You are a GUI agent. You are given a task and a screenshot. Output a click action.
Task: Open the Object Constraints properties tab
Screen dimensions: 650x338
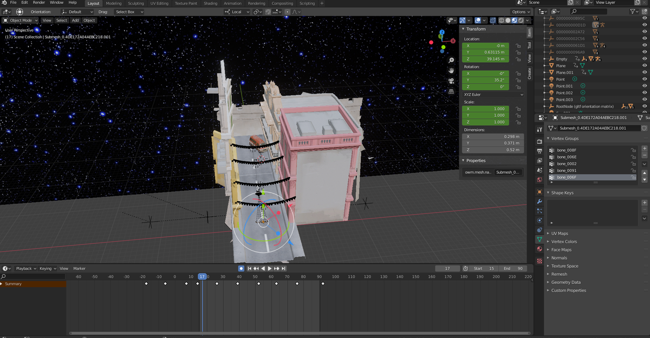[x=539, y=230]
